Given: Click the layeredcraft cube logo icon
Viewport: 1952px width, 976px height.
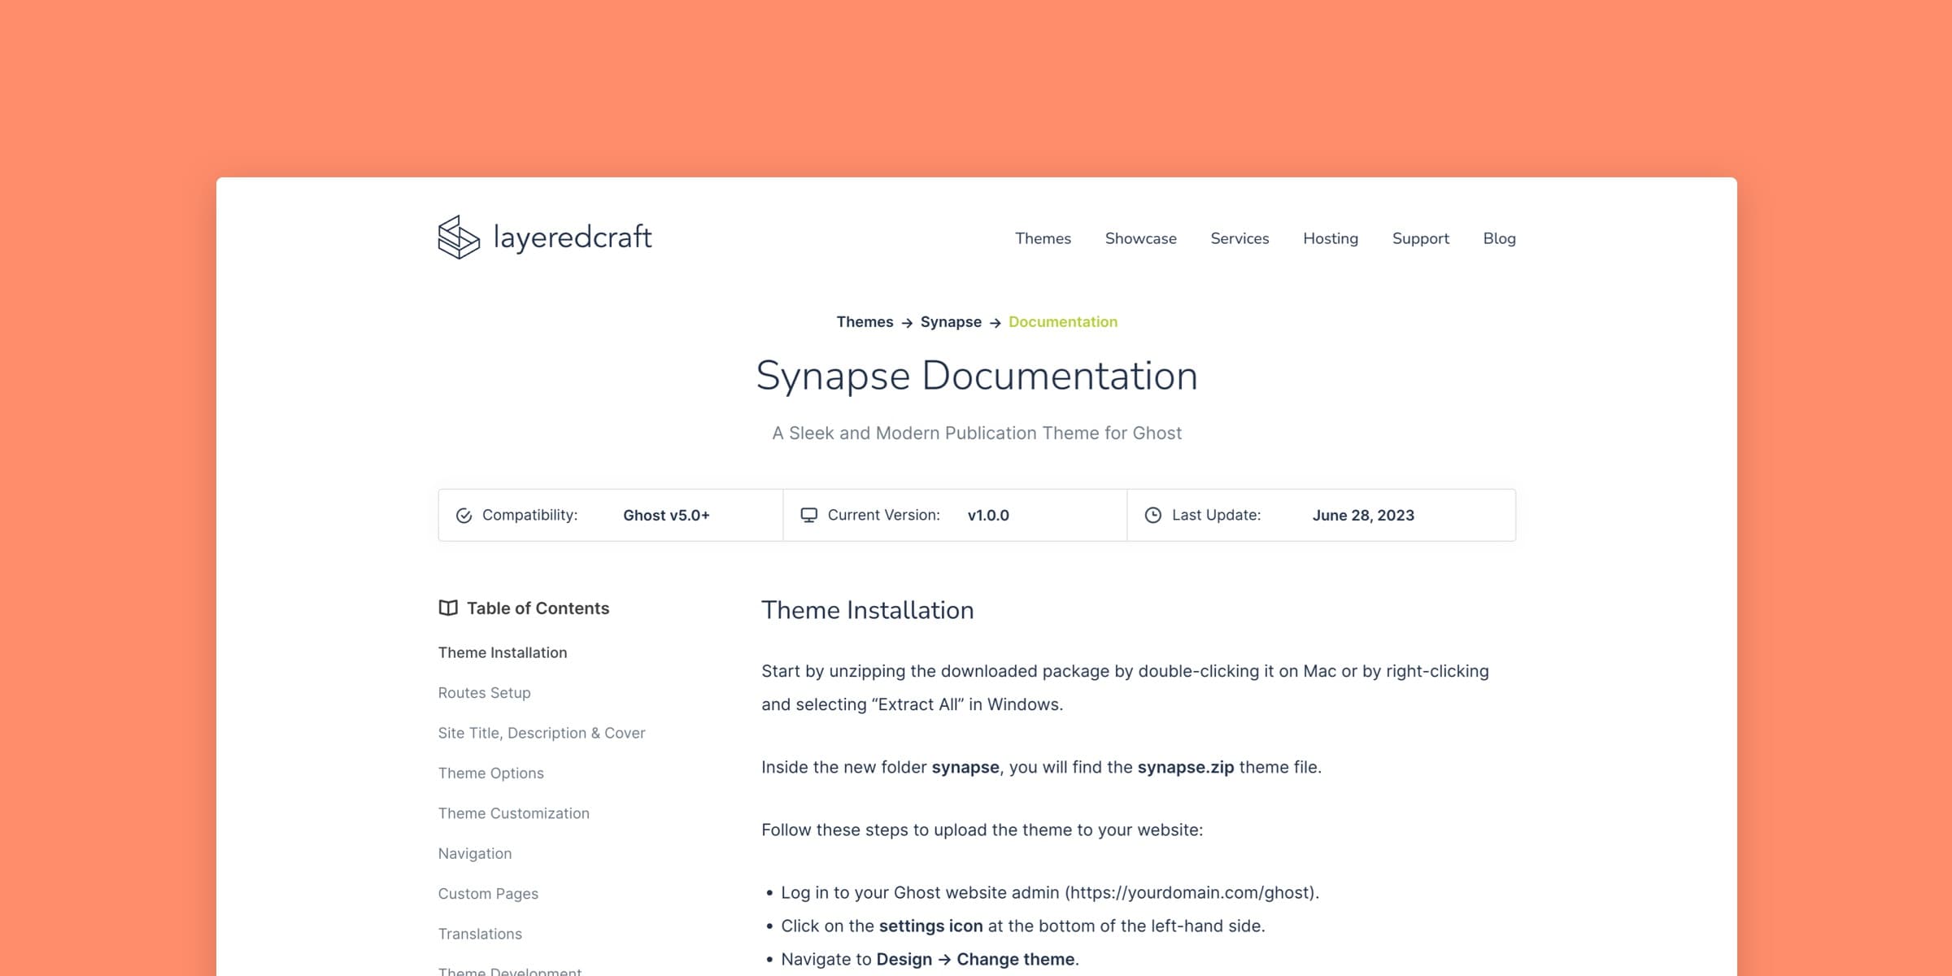Looking at the screenshot, I should [459, 237].
